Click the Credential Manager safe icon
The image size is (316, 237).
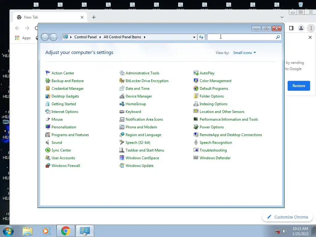[48, 89]
